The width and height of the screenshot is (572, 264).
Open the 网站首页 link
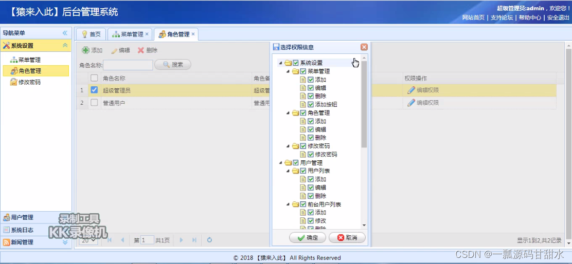tap(473, 17)
